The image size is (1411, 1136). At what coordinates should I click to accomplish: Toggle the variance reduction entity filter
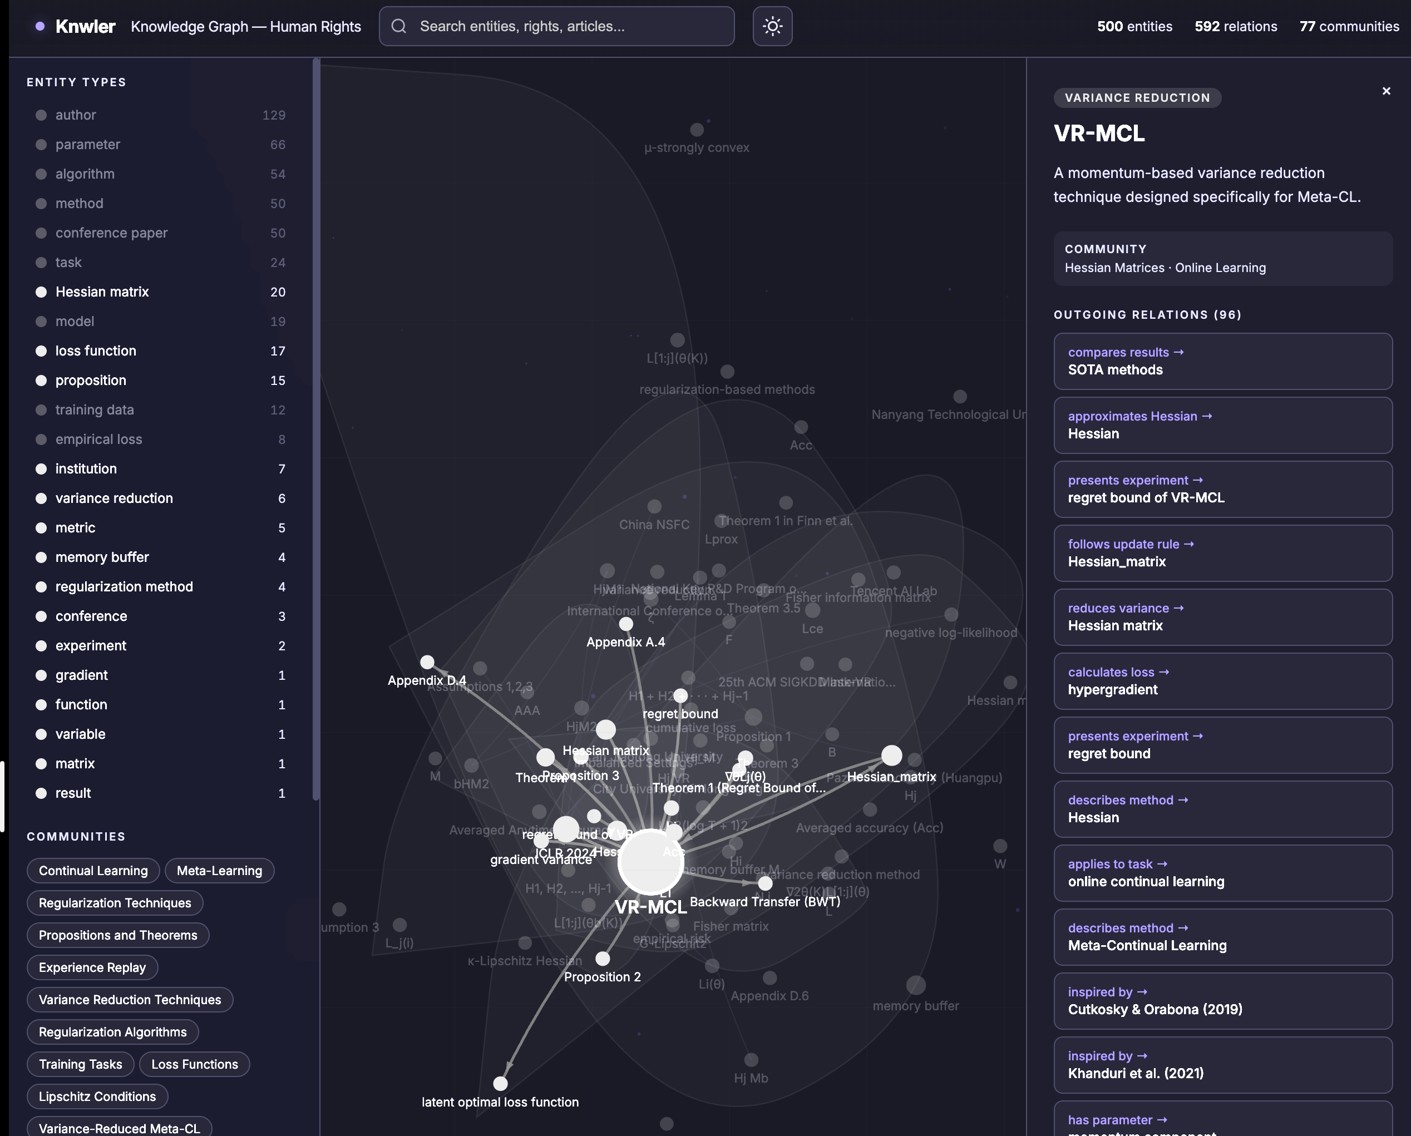tap(114, 498)
